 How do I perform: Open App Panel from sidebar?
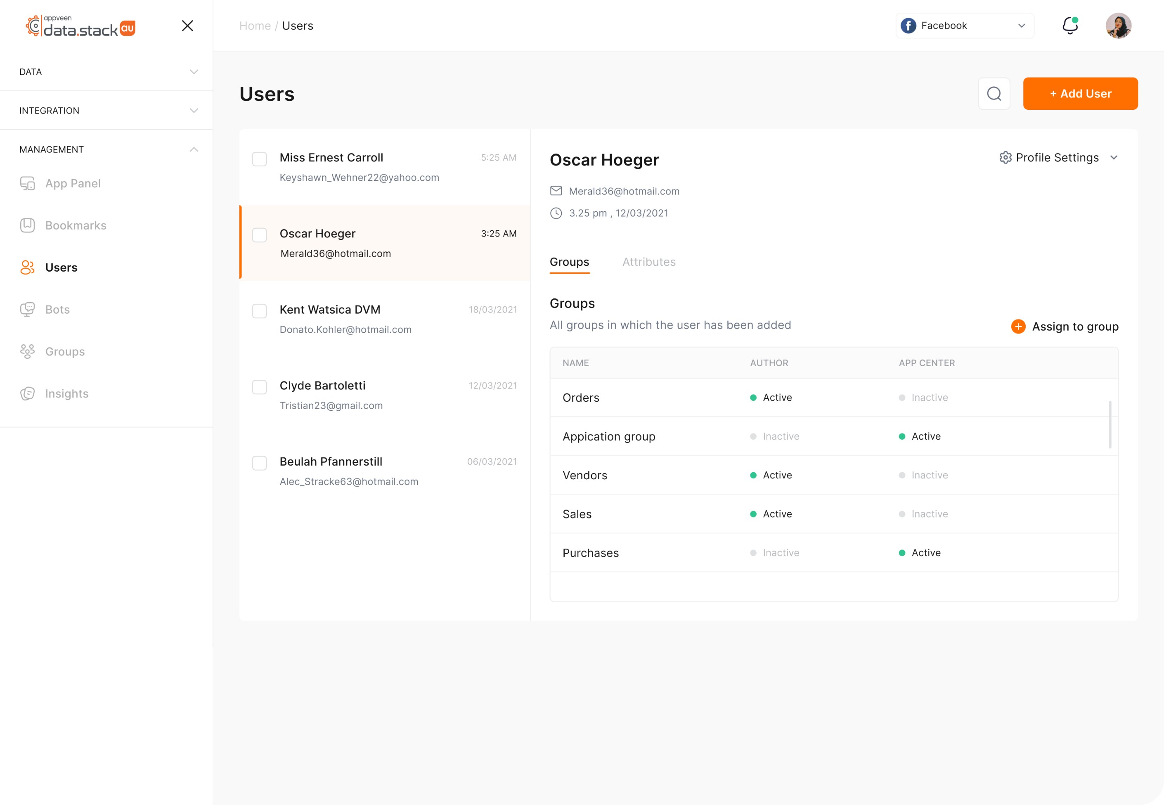click(x=73, y=183)
